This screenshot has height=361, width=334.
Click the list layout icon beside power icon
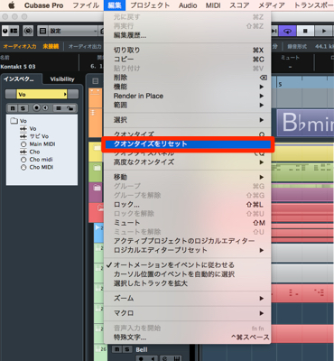14,31
